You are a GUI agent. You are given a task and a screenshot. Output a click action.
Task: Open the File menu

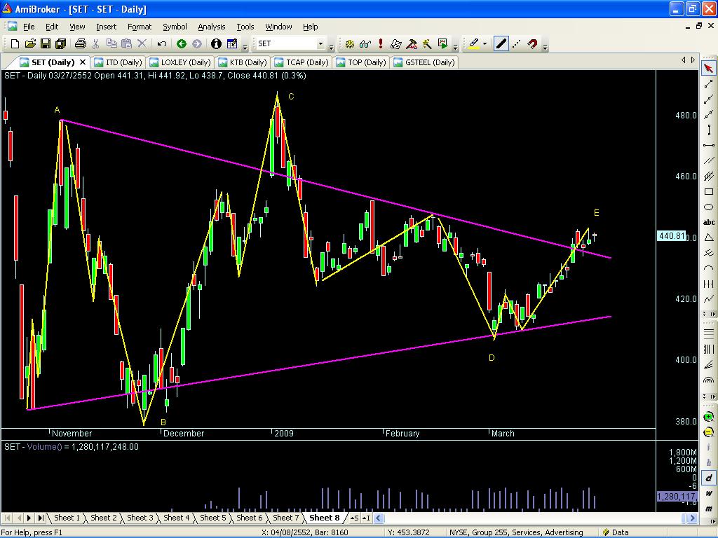click(28, 27)
